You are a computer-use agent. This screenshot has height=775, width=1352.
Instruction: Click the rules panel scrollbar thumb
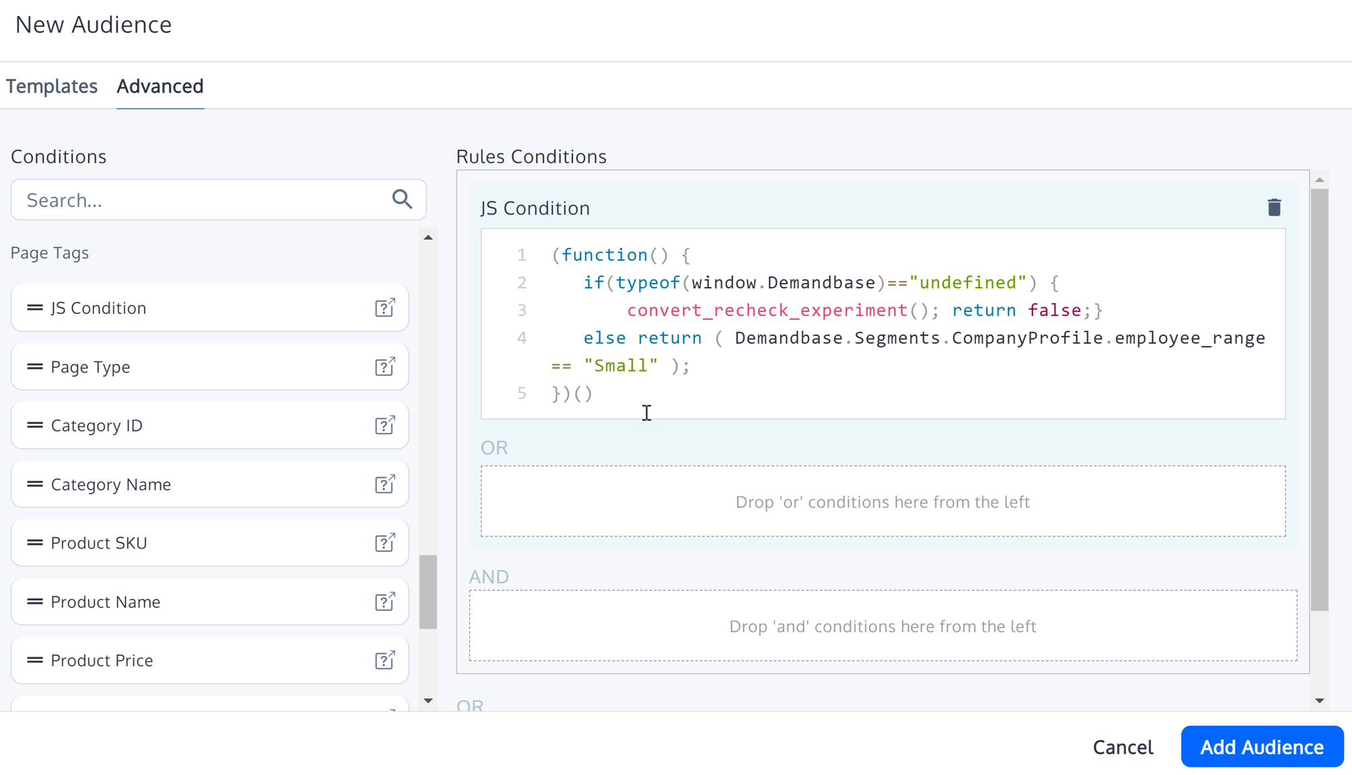[1320, 399]
